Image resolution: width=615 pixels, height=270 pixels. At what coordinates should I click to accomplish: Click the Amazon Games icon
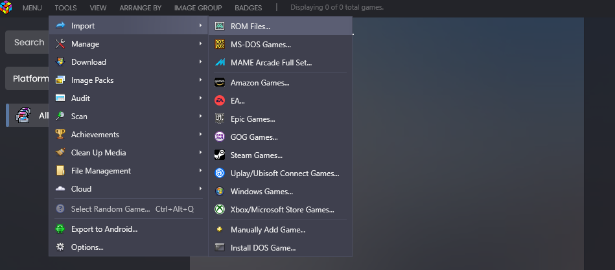220,83
